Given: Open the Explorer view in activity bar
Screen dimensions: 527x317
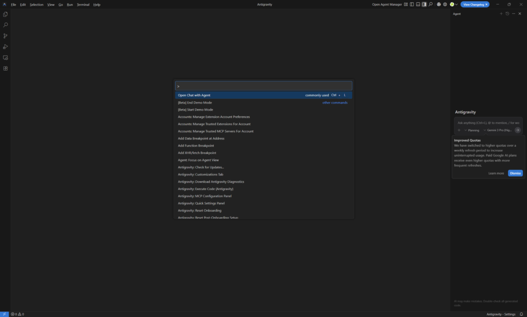Looking at the screenshot, I should click(6, 14).
